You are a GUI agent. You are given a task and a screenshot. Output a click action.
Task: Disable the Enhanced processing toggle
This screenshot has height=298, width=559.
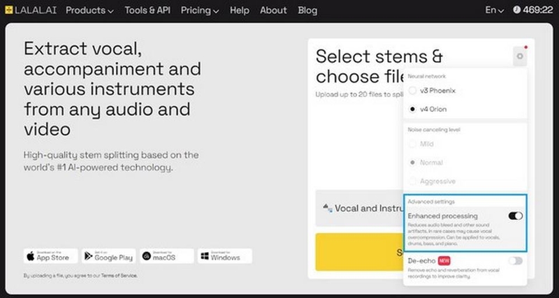516,216
